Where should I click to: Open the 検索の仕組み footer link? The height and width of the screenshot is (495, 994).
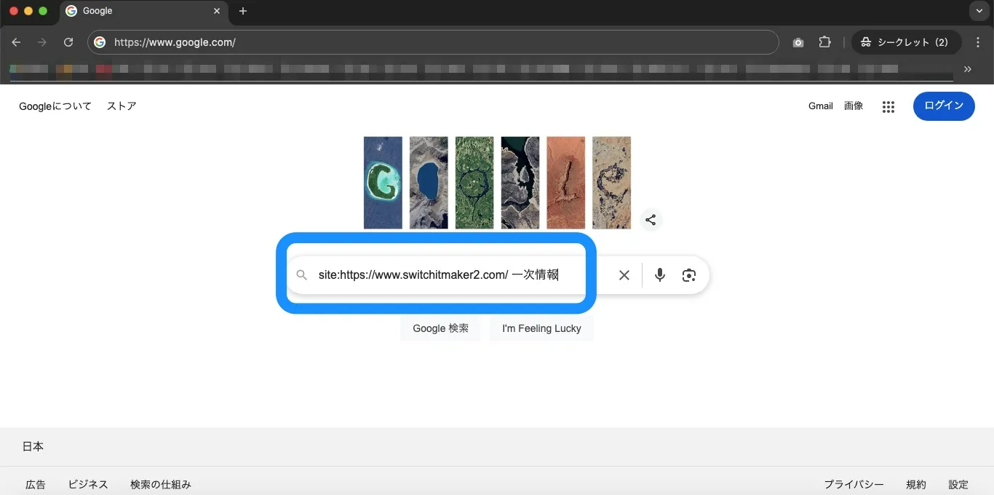(161, 485)
